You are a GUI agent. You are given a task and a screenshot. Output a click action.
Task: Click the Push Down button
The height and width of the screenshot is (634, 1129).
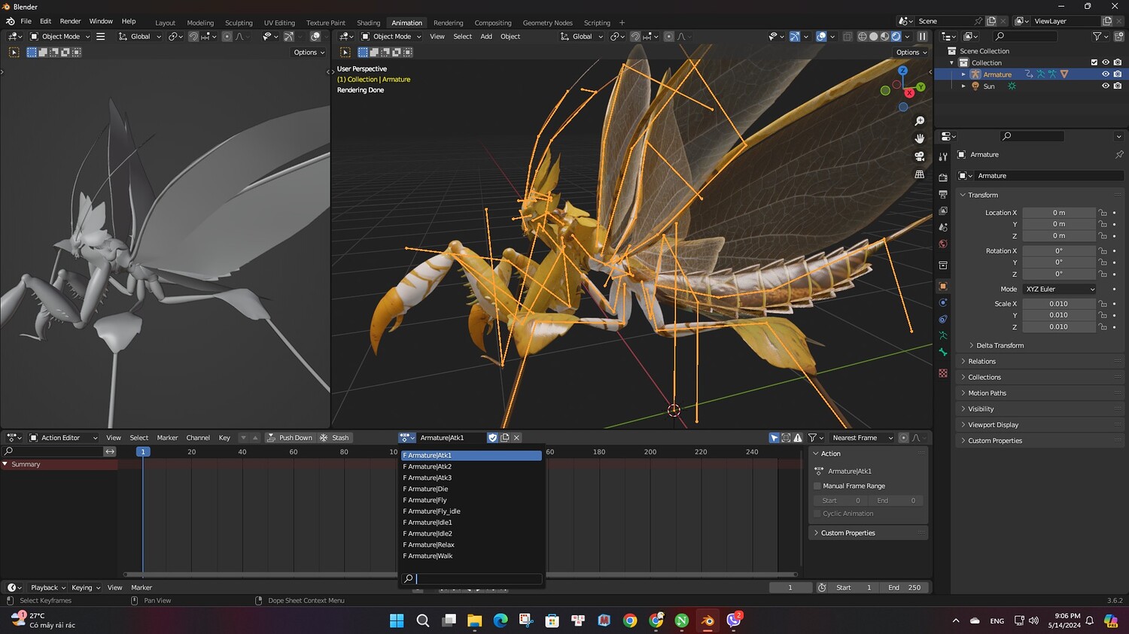[289, 438]
